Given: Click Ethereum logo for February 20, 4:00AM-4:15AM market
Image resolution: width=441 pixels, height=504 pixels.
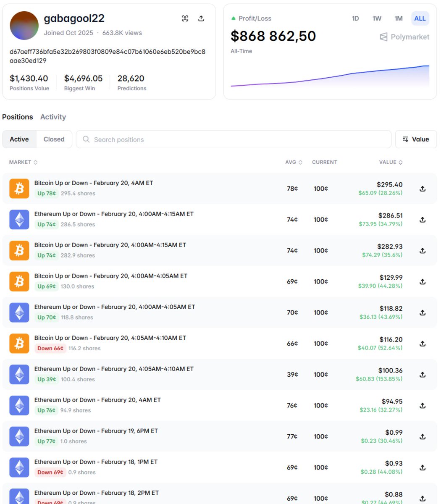Looking at the screenshot, I should [x=19, y=220].
